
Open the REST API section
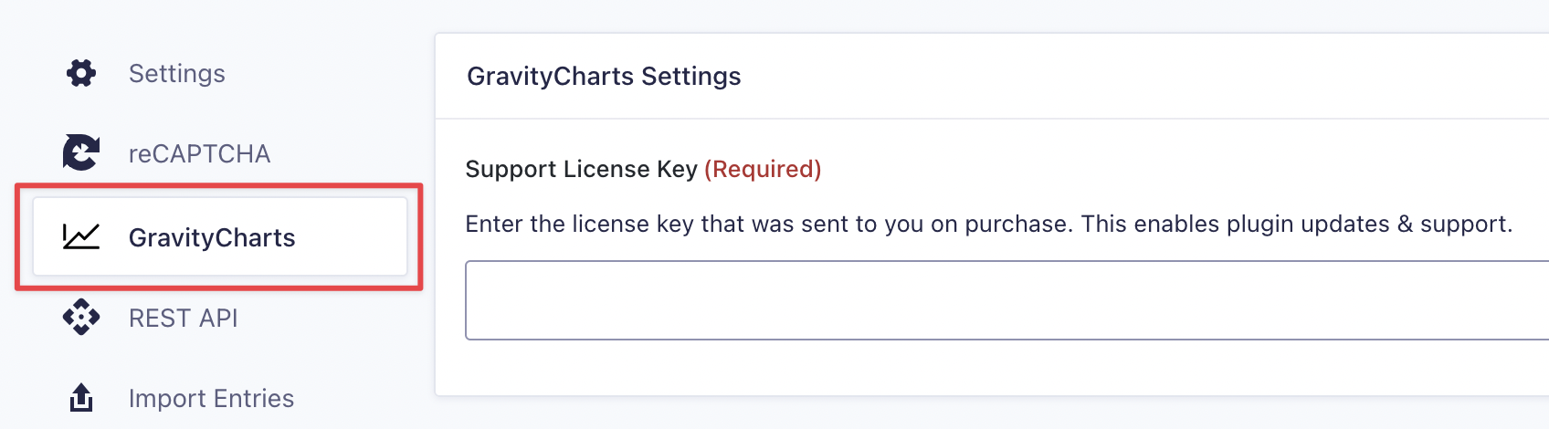click(x=183, y=318)
